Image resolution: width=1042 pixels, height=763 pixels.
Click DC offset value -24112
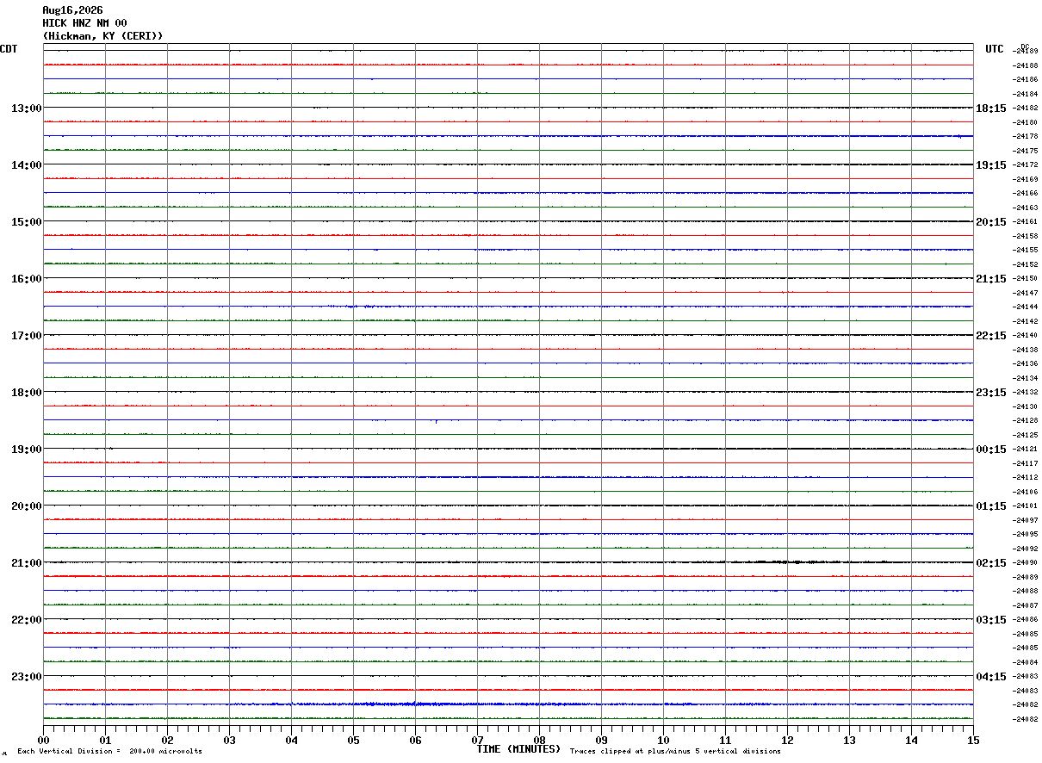1025,477
